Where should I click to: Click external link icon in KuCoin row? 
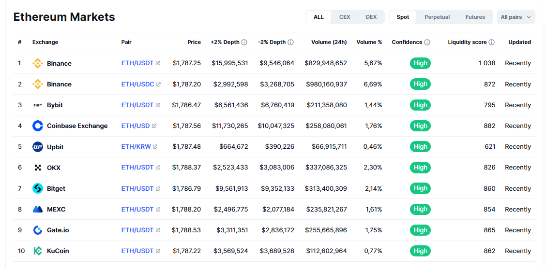(x=158, y=251)
